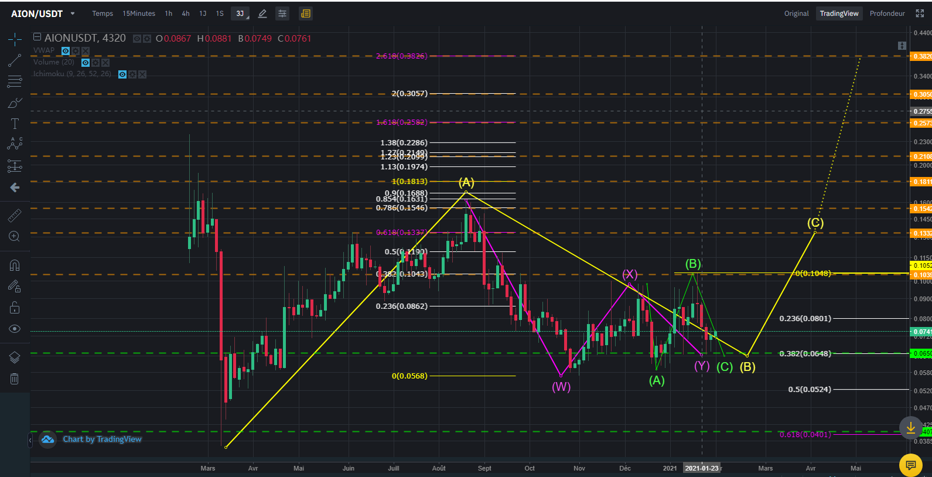This screenshot has height=477, width=932.
Task: Toggle visibility of VWAP indicator
Action: coord(66,51)
